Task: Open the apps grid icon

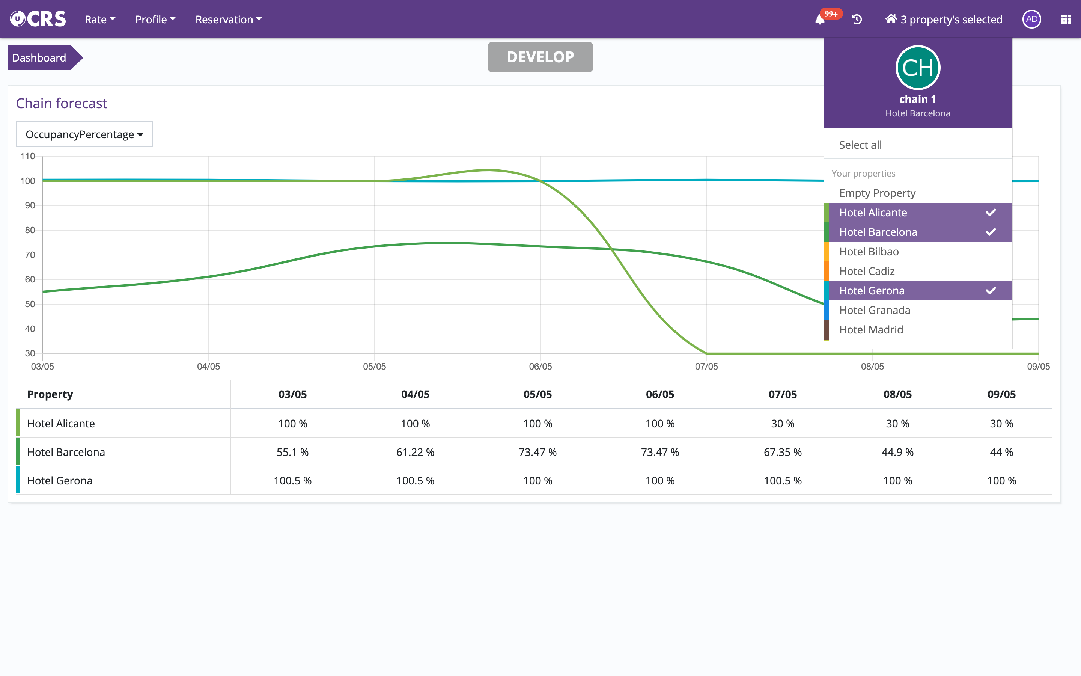Action: click(x=1066, y=19)
